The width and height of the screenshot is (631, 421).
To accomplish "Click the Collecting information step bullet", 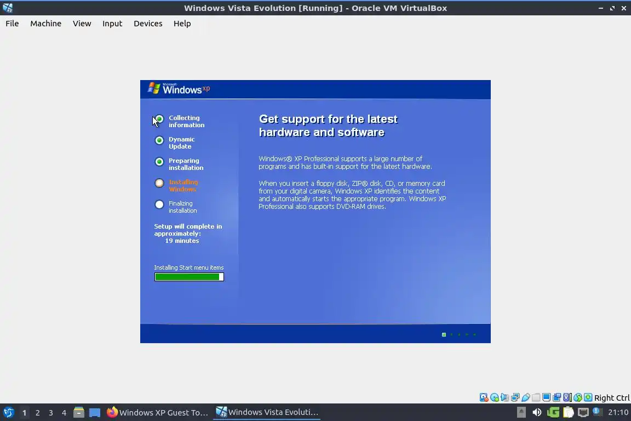I will pyautogui.click(x=159, y=119).
